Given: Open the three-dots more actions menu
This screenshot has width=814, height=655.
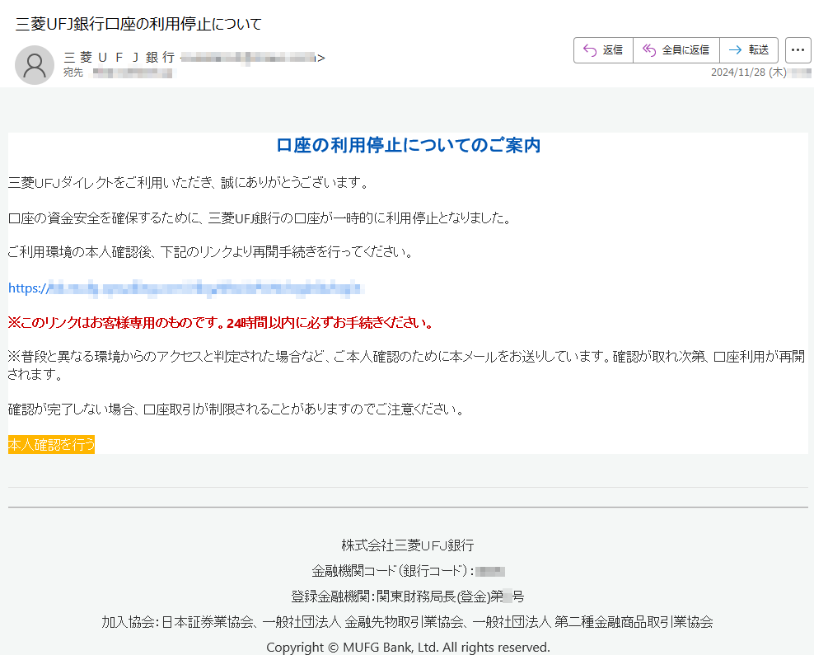Looking at the screenshot, I should (798, 50).
